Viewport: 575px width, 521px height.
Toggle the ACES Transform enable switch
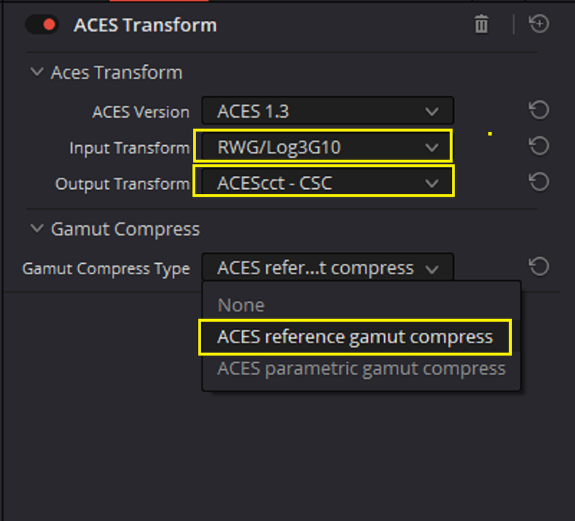coord(42,25)
